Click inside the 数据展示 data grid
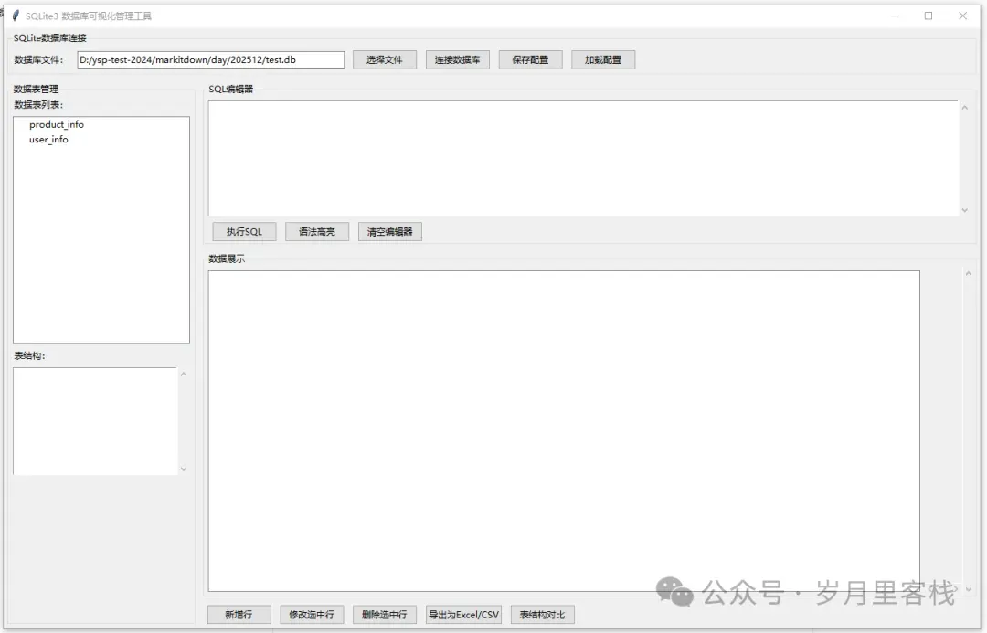This screenshot has height=633, width=987. [564, 431]
